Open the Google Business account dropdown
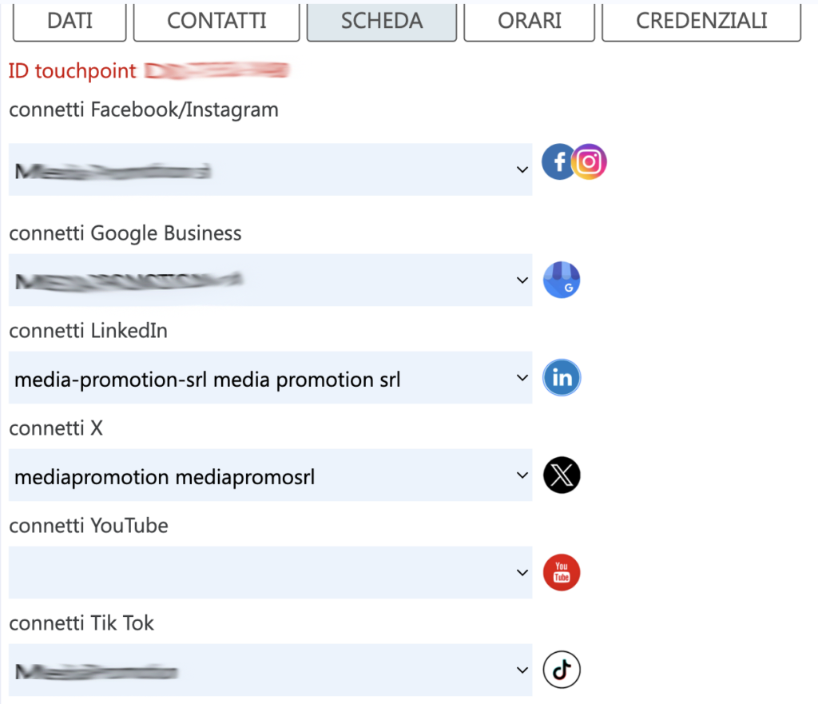 (x=270, y=280)
